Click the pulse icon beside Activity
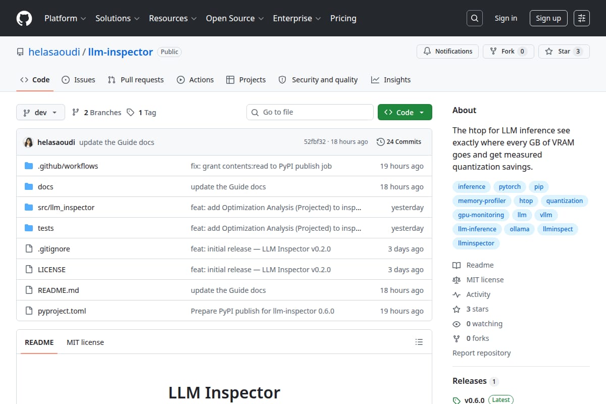This screenshot has width=606, height=404. pos(457,294)
